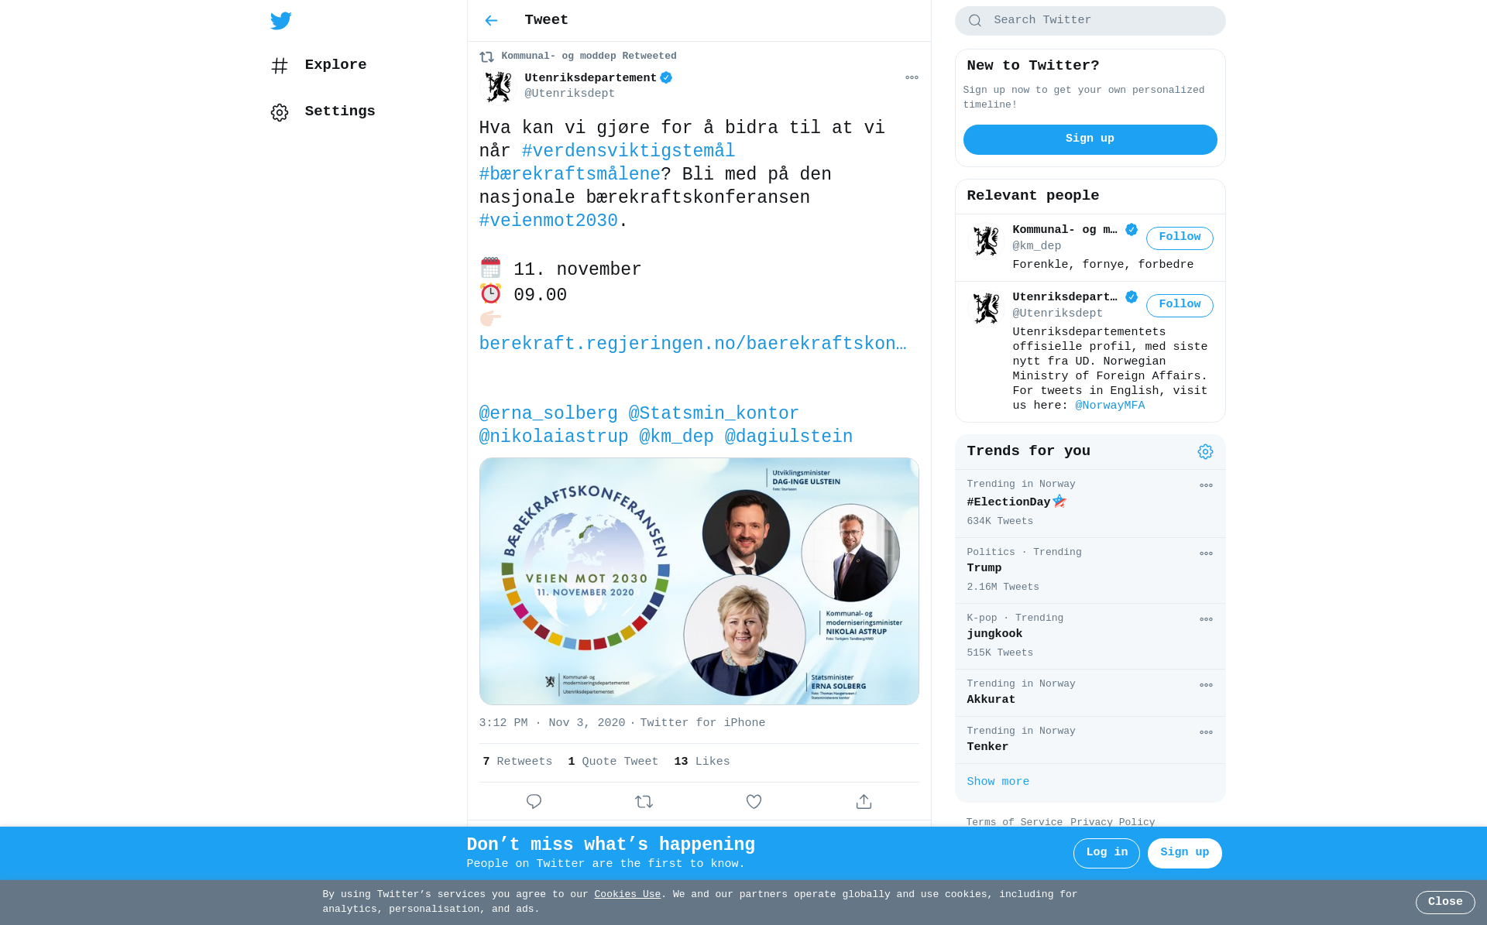Viewport: 1487px width, 925px height.
Task: Follow the Kommunal- og moddep account
Action: [x=1180, y=238]
